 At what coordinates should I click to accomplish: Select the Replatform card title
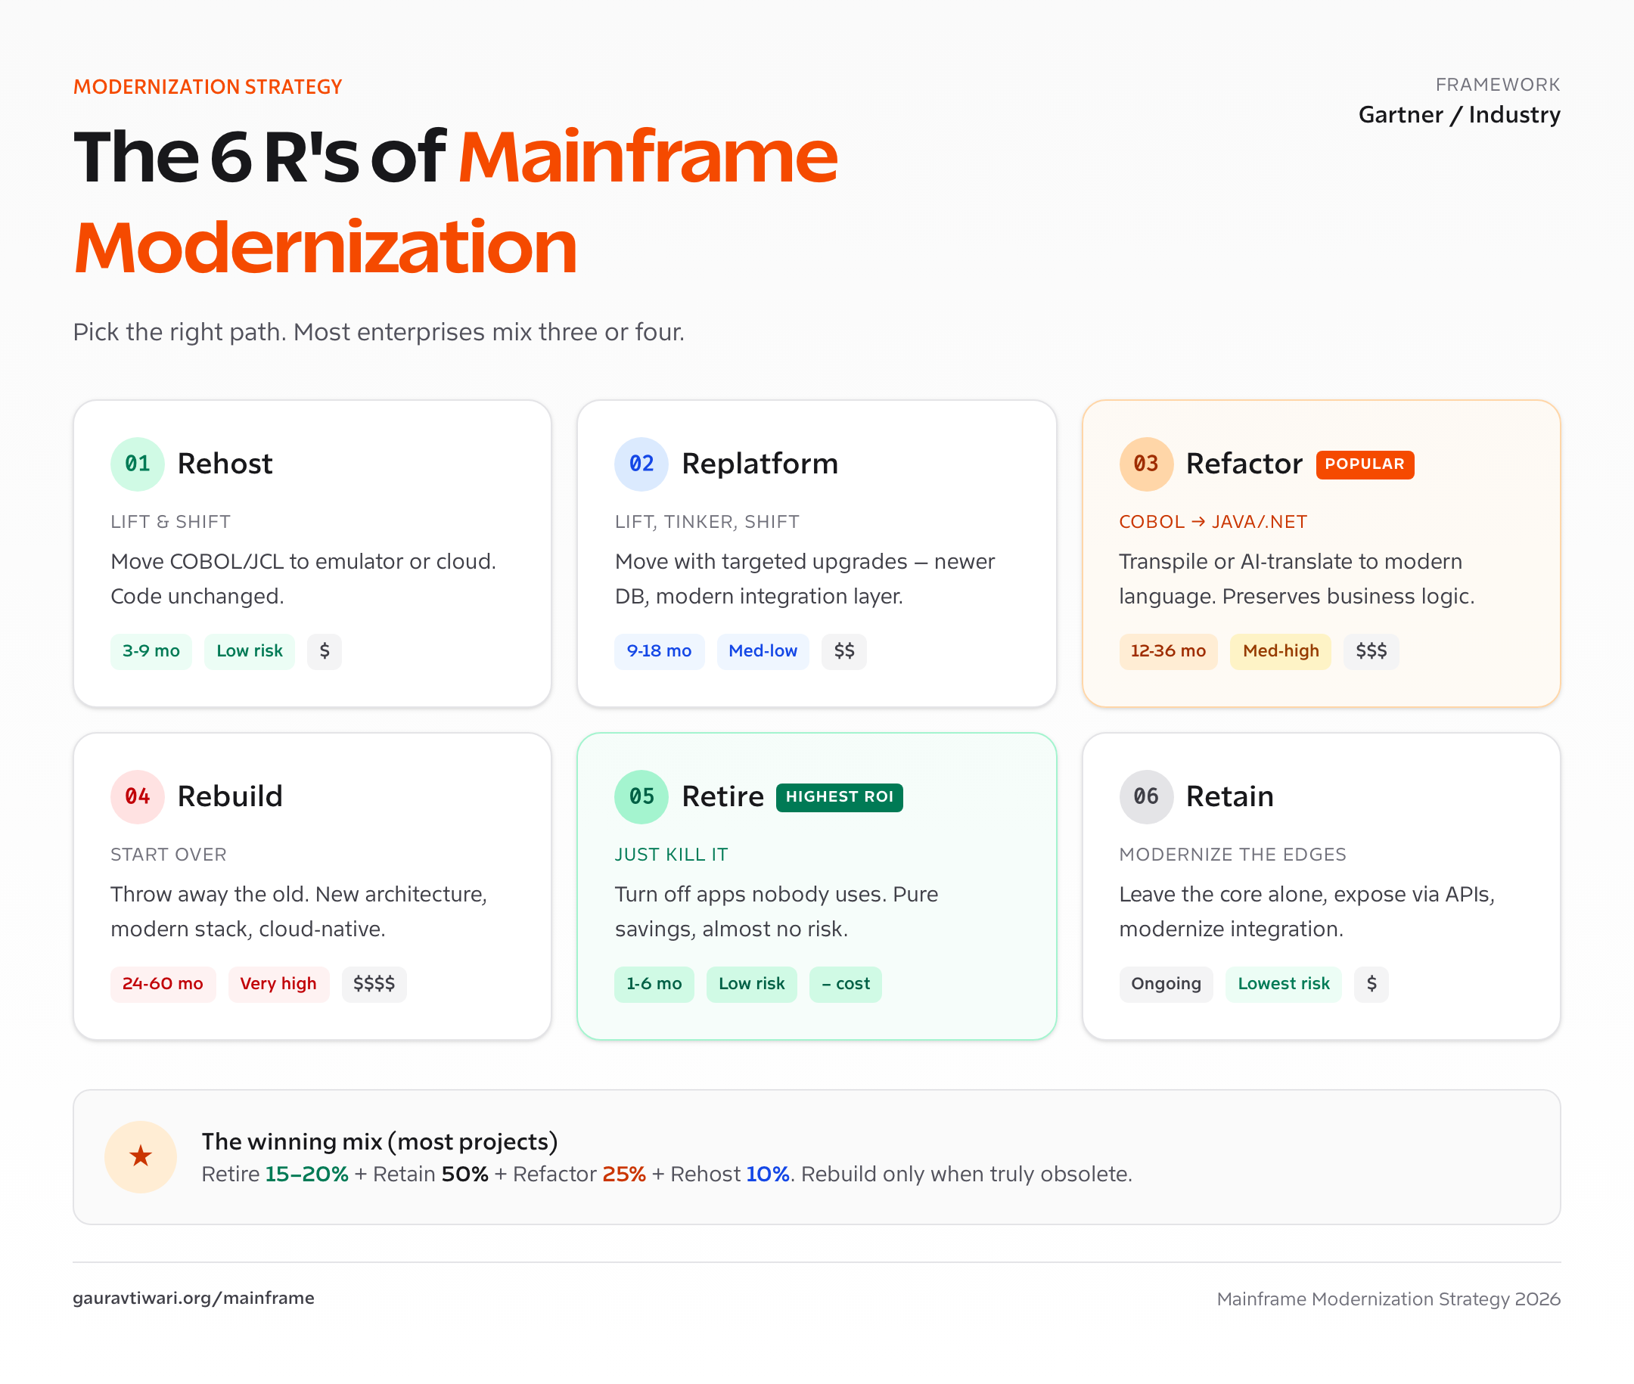tap(760, 464)
